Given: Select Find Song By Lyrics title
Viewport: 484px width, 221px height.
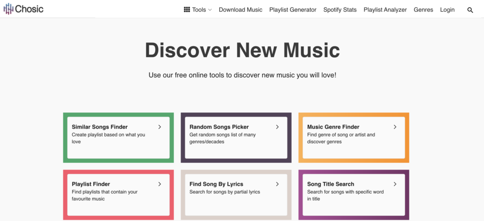Looking at the screenshot, I should (x=216, y=184).
